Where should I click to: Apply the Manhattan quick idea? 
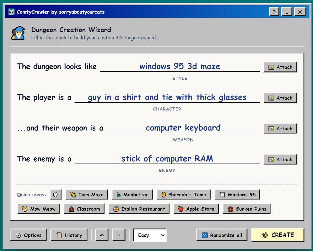pyautogui.click(x=132, y=194)
